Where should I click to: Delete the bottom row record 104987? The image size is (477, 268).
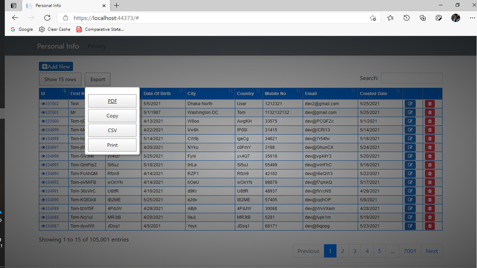pos(429,226)
